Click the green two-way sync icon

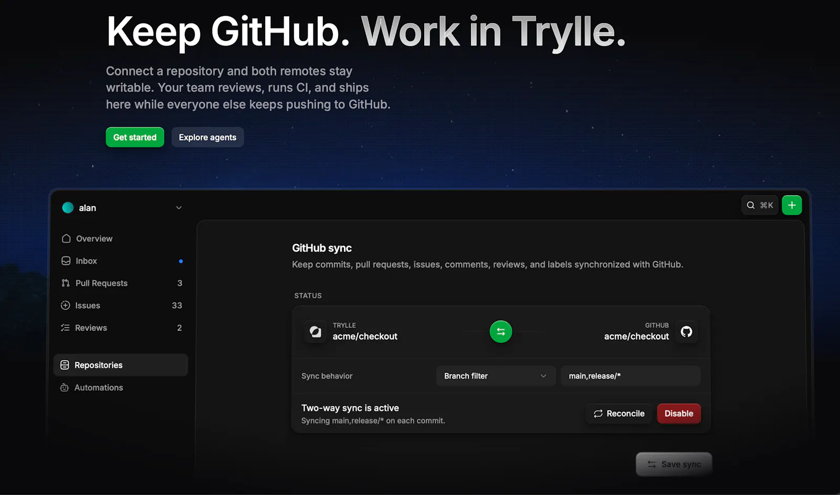coord(501,331)
